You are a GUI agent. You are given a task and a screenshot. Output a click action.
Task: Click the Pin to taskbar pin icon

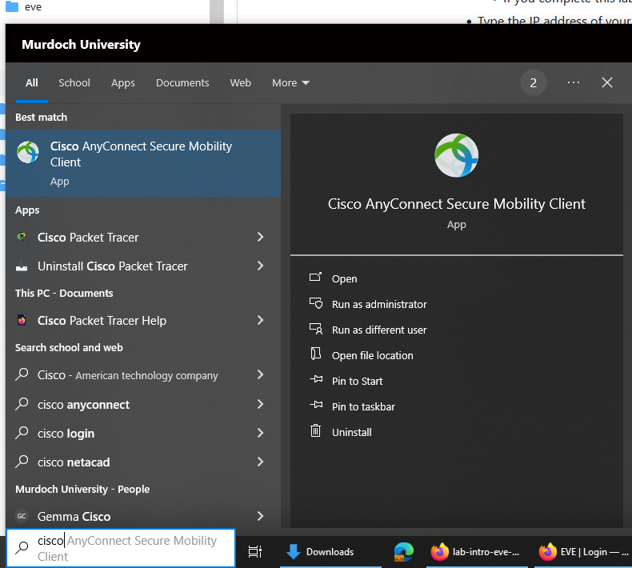click(x=316, y=405)
